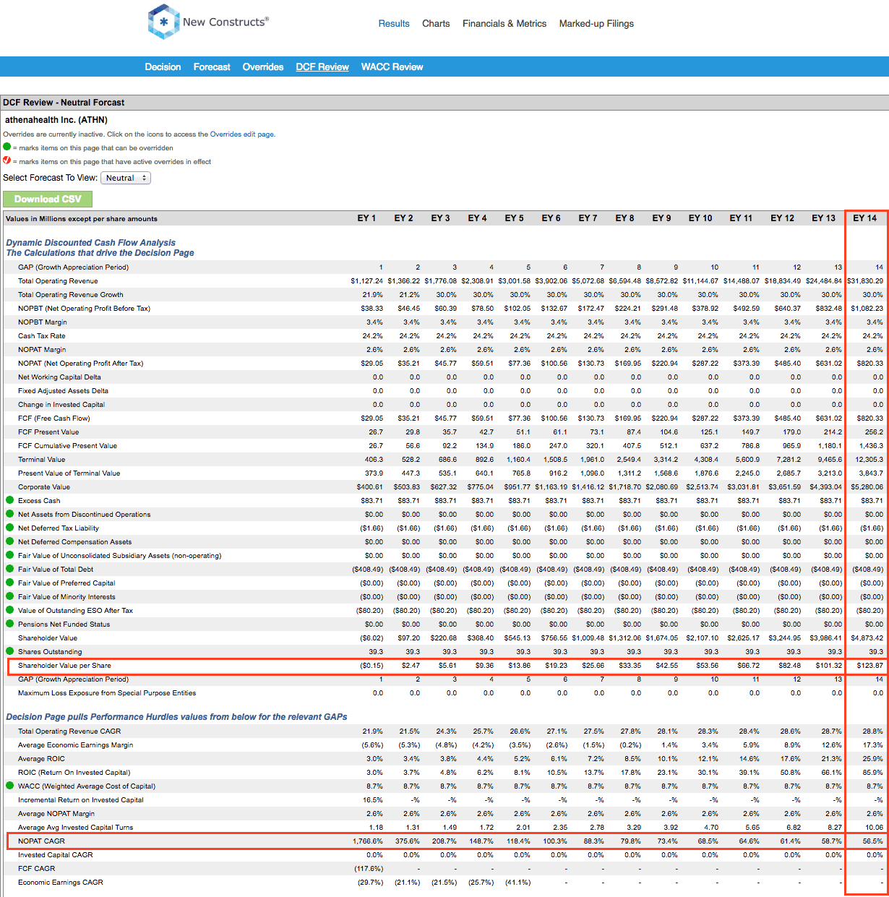
Task: Click the Invested Capital CAGR row label
Action: click(x=55, y=855)
